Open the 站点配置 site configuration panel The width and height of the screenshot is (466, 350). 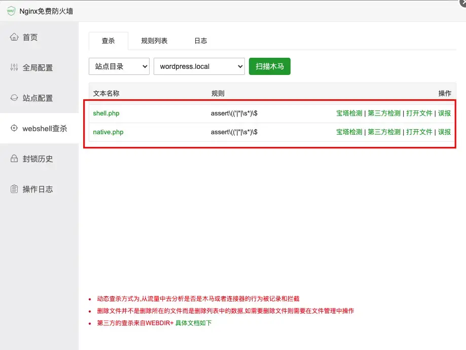coord(38,98)
